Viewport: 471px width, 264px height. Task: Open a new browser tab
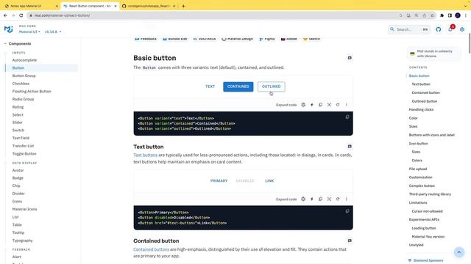(x=183, y=6)
